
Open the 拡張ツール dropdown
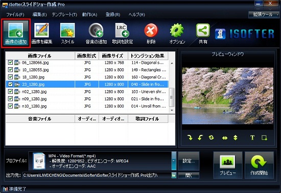264,14
